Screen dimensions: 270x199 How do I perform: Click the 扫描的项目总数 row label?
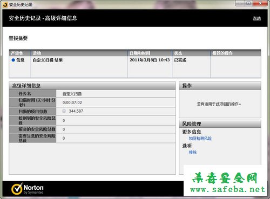[x=33, y=112]
